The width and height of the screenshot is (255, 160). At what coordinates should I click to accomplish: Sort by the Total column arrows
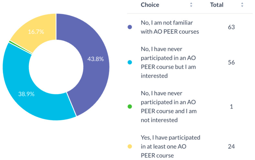point(242,5)
